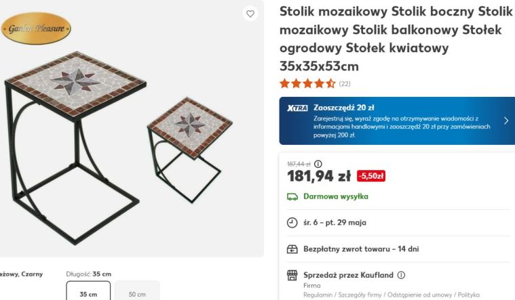Click the -5,50zł discount badge

[x=370, y=177]
